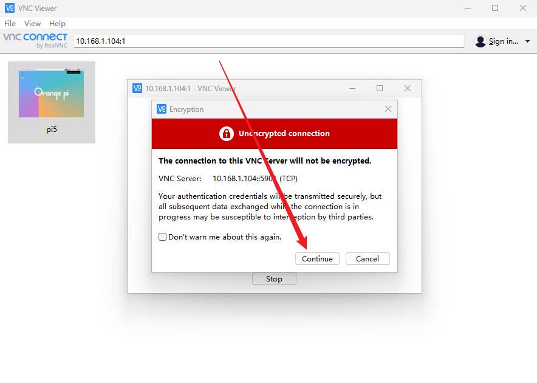This screenshot has height=383, width=537.
Task: Maximize the 10.168.1.104:1 VNC Viewer window
Action: [380, 88]
